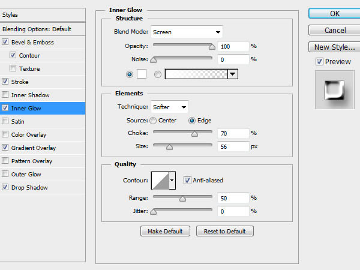Click the Opacity slider handle
The image size is (360, 270).
(x=212, y=47)
